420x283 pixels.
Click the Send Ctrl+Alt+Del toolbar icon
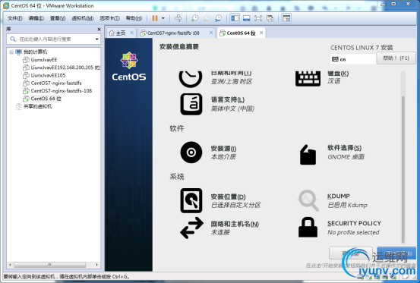coord(178,18)
